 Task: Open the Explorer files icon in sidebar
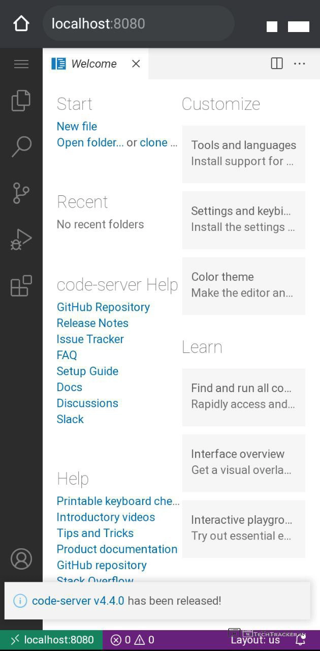pyautogui.click(x=21, y=100)
